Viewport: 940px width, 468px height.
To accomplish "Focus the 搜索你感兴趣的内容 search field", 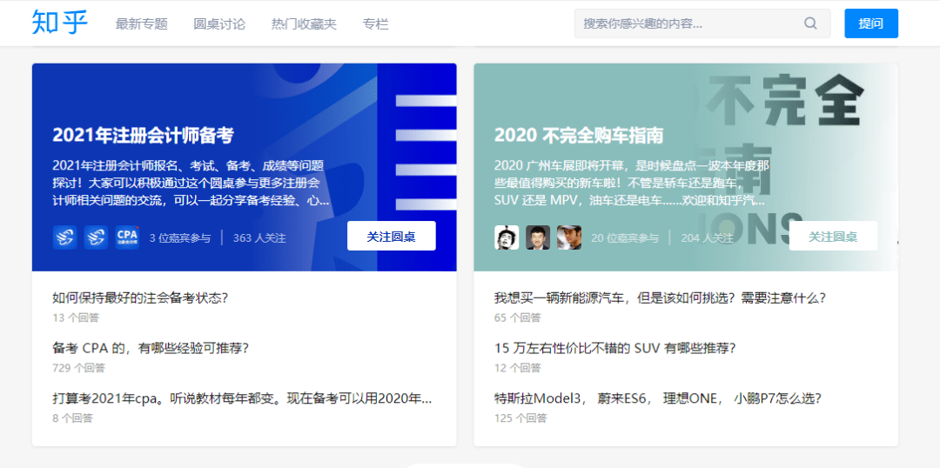I will 702,24.
